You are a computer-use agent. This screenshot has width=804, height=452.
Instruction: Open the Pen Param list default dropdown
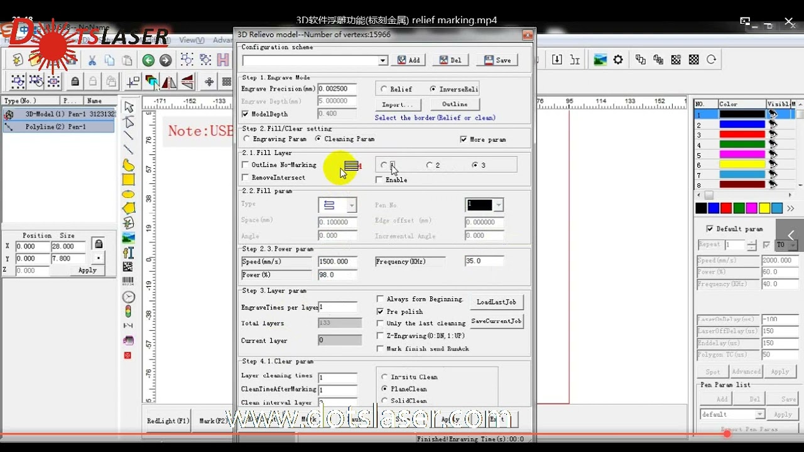760,414
